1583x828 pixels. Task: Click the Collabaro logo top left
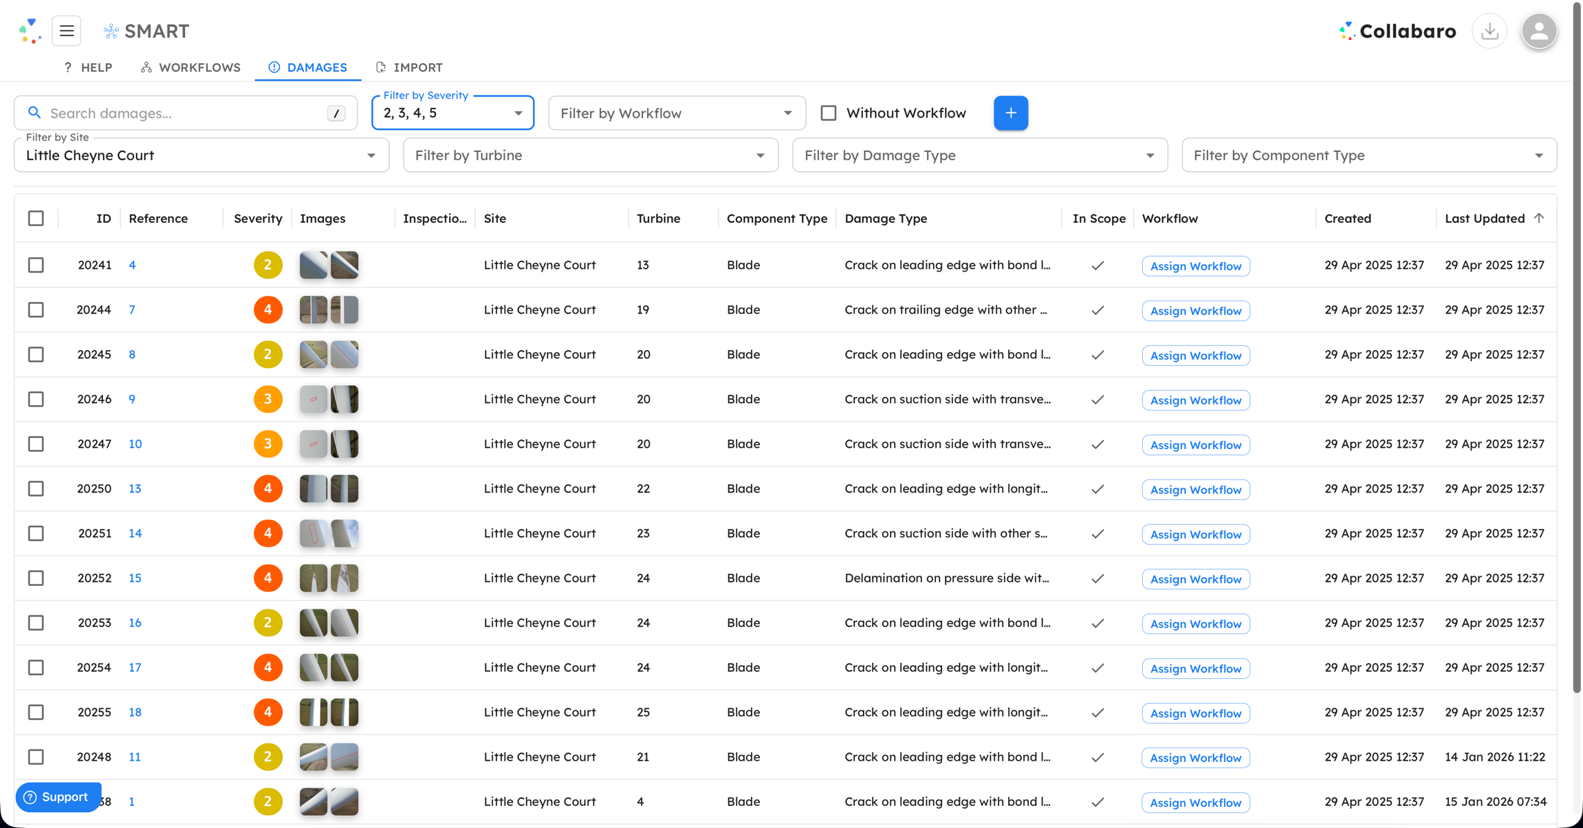click(x=30, y=31)
